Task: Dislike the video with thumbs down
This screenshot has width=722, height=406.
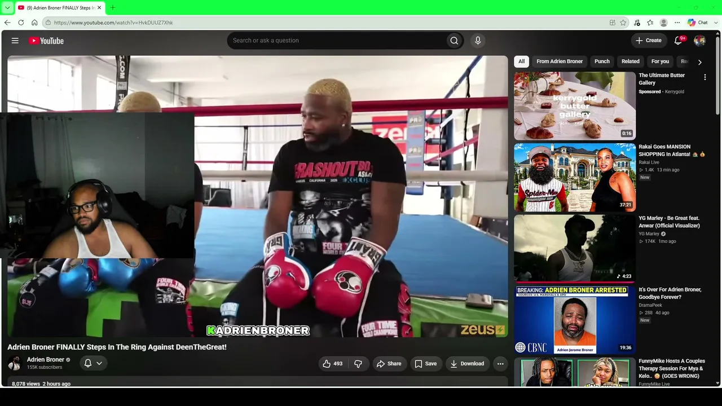Action: point(358,364)
